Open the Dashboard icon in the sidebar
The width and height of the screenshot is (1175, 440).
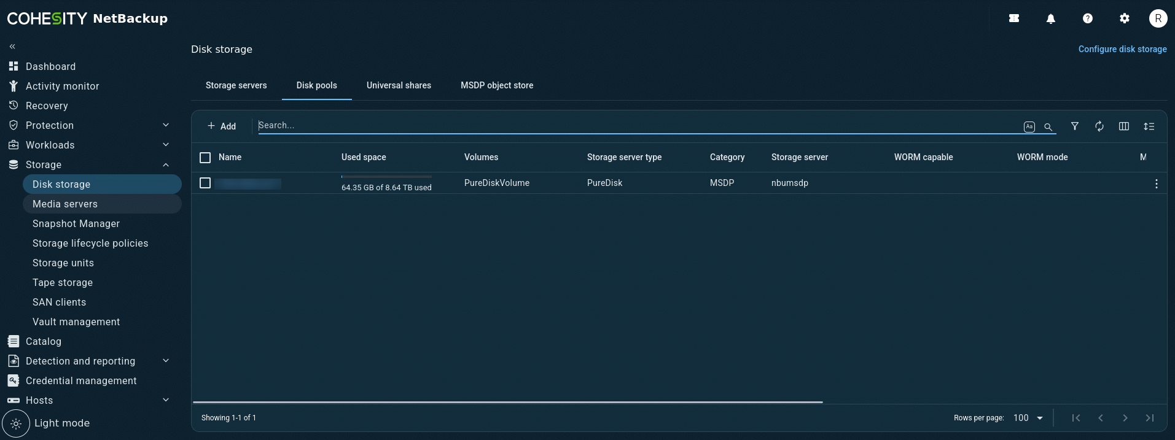point(14,66)
